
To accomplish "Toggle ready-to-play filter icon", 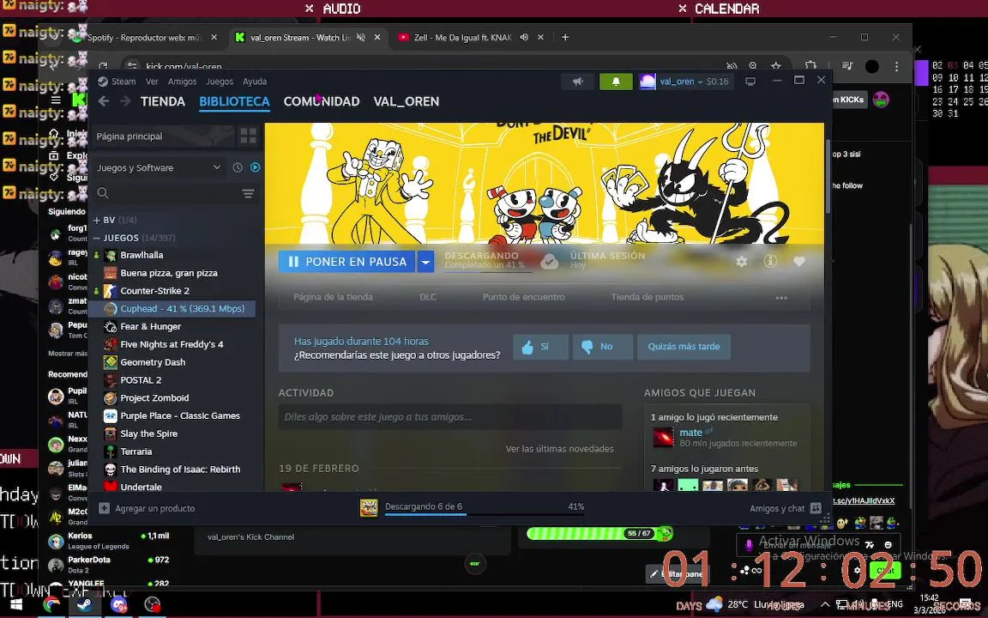I will pos(256,167).
